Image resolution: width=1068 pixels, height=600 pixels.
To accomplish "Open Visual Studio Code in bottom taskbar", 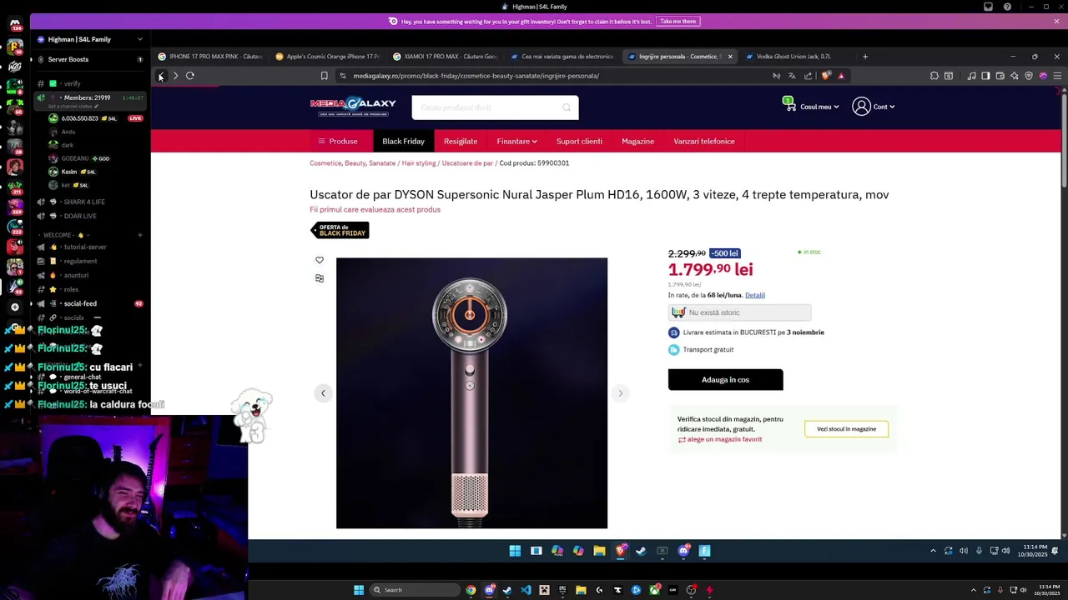I will point(526,590).
